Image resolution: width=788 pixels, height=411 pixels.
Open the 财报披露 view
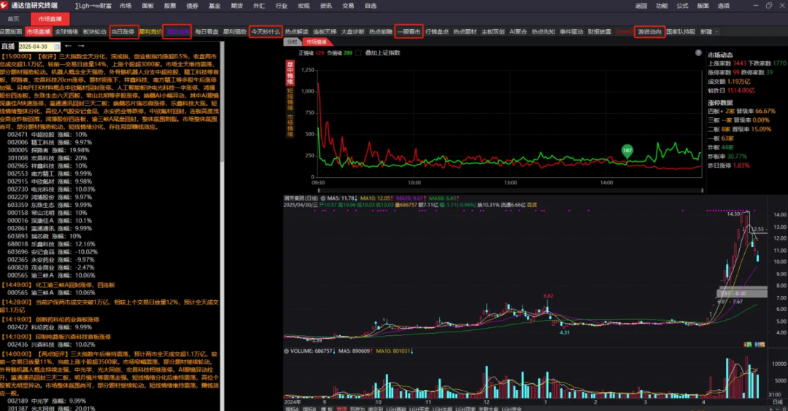coord(600,31)
